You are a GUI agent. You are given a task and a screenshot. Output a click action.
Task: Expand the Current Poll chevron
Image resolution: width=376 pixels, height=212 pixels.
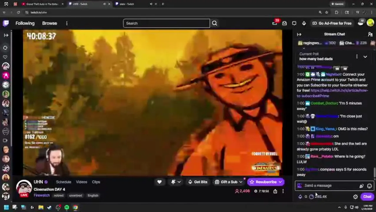(x=365, y=57)
